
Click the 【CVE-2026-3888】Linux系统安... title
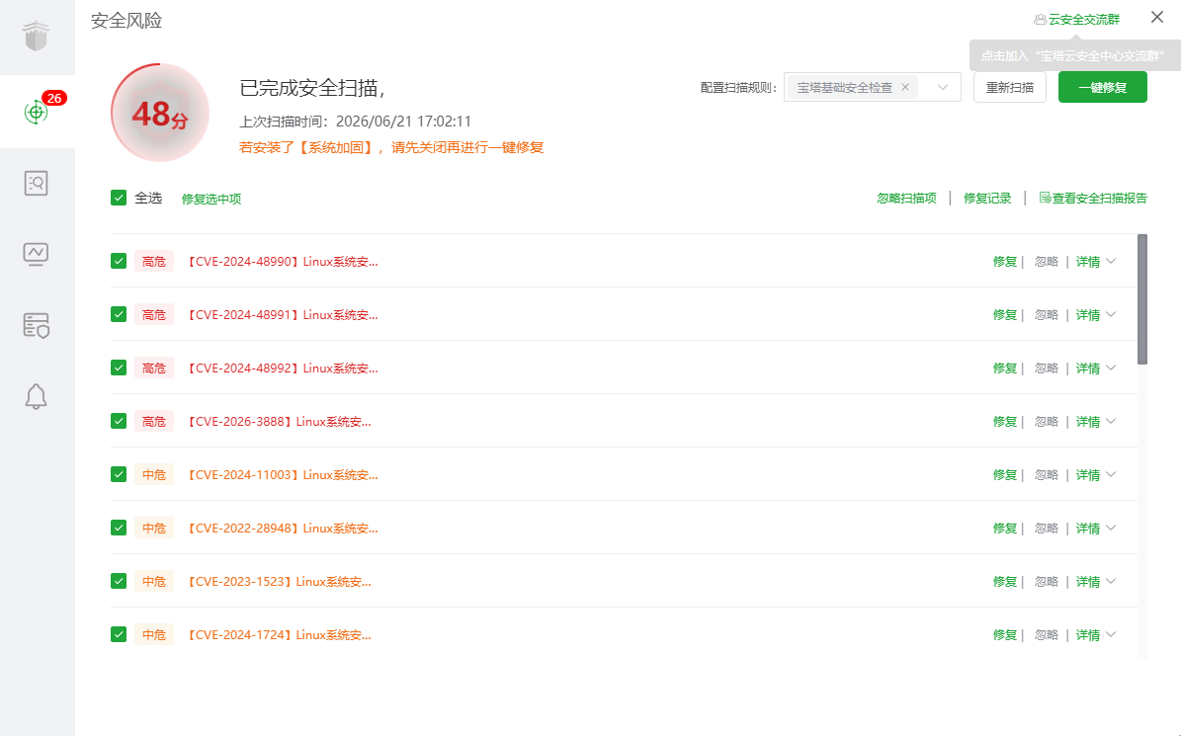tap(278, 422)
